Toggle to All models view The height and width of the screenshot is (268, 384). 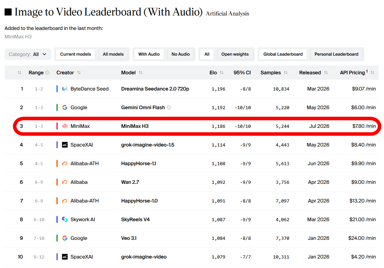(x=113, y=54)
